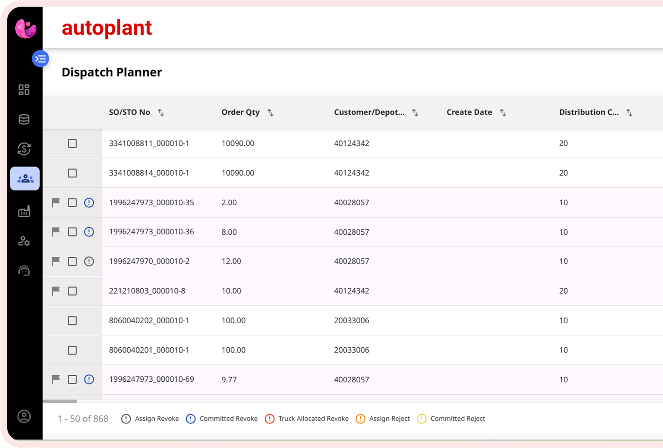This screenshot has width=663, height=448.
Task: Open the dashboard grid icon in sidebar
Action: [x=24, y=89]
